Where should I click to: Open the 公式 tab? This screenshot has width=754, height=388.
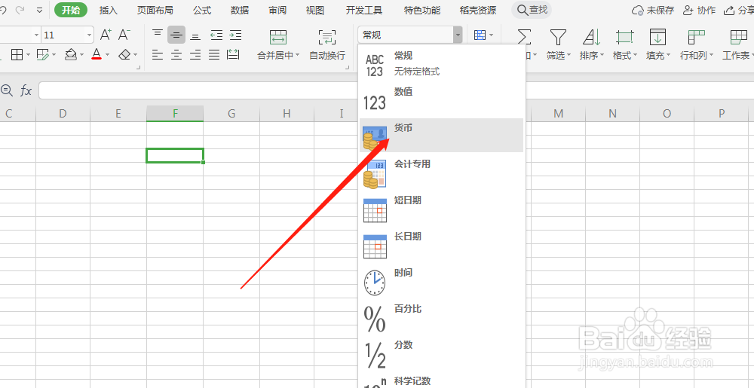click(202, 10)
